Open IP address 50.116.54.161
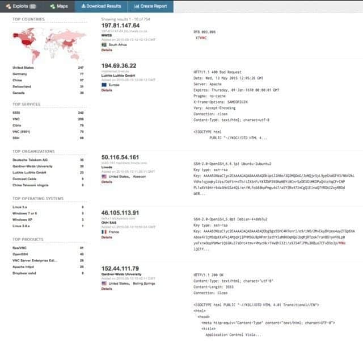 (120, 157)
